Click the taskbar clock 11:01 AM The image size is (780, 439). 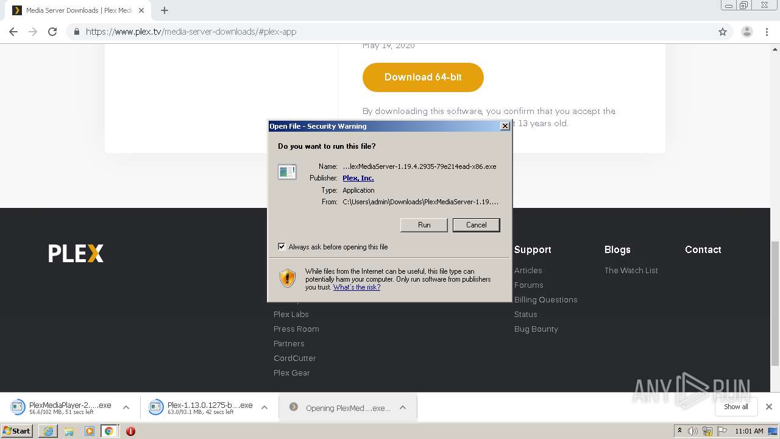click(749, 431)
